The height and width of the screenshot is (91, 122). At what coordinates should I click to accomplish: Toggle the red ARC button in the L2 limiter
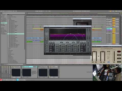(119, 52)
